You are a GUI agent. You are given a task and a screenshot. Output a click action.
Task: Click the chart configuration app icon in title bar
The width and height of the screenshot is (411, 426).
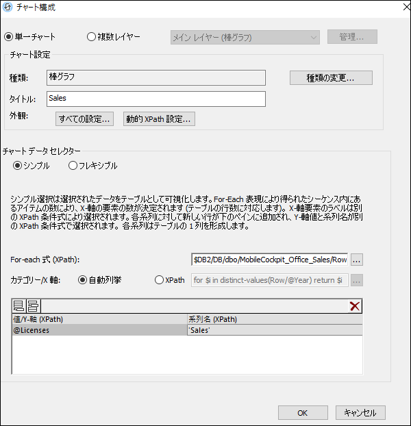[8, 7]
